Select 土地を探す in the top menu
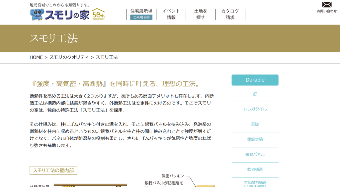 coord(201,14)
